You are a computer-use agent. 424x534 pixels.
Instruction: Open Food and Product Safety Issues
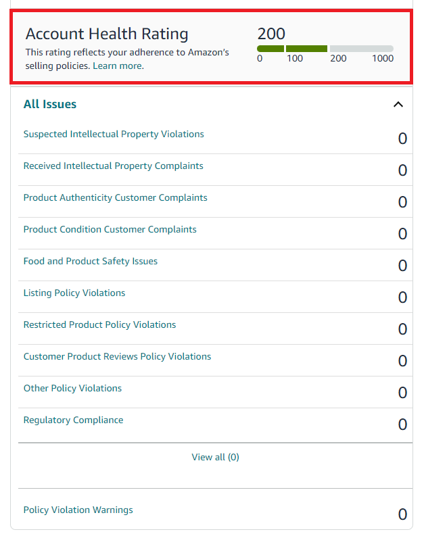(91, 261)
